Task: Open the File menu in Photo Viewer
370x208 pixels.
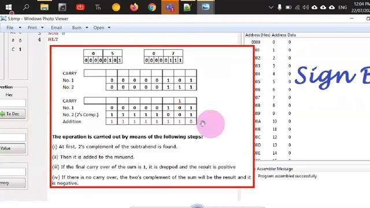Action: click(x=10, y=28)
